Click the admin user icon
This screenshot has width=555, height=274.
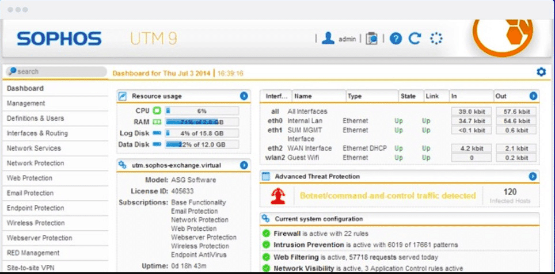(x=328, y=38)
